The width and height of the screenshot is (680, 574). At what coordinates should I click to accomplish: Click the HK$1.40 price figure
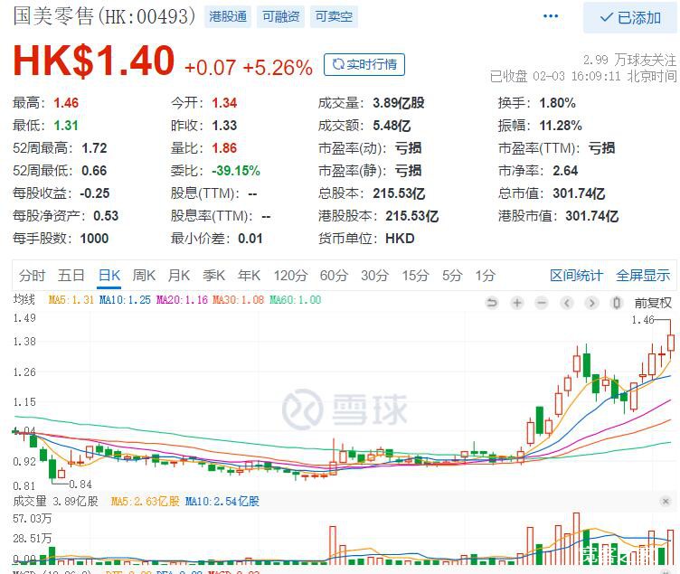(x=94, y=61)
